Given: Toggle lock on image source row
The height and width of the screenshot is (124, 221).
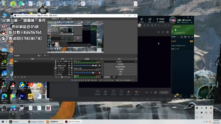Looking at the screenshot, I should click(72, 68).
